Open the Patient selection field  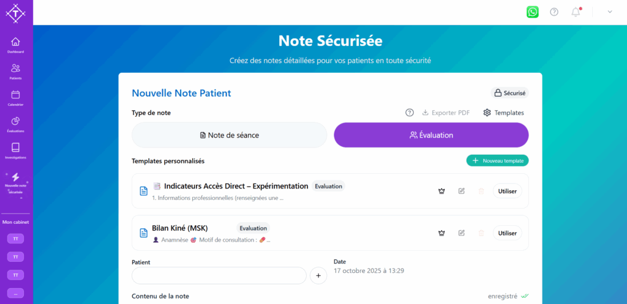tap(219, 276)
